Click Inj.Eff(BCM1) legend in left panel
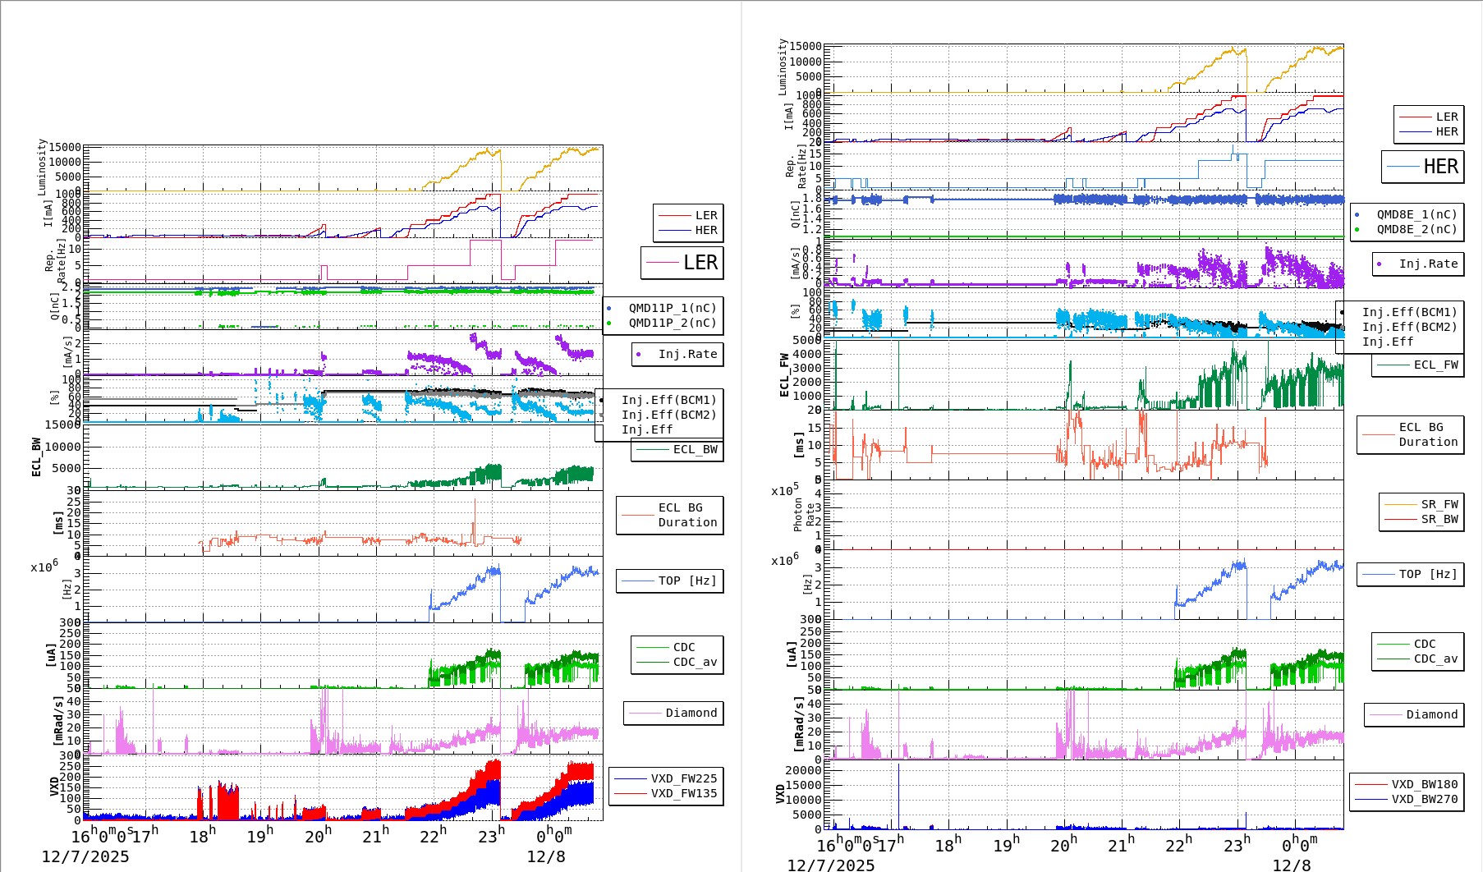1483x872 pixels. (x=668, y=400)
